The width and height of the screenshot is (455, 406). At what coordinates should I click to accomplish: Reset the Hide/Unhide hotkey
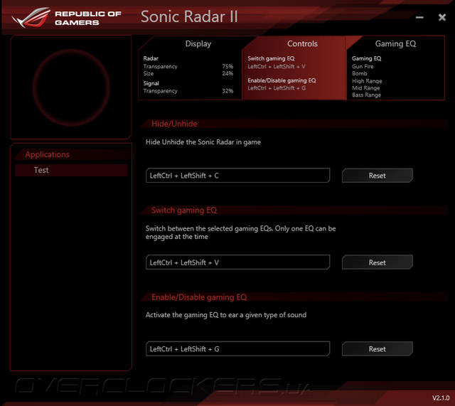[x=378, y=176]
